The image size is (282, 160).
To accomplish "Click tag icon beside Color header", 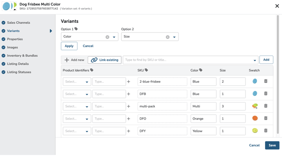I will pos(201,70).
